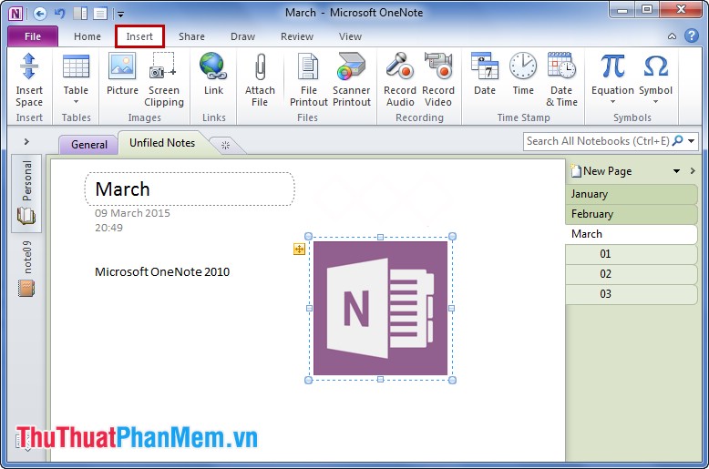Viewport: 709px width, 469px height.
Task: Switch to the Share tab
Action: 191,36
